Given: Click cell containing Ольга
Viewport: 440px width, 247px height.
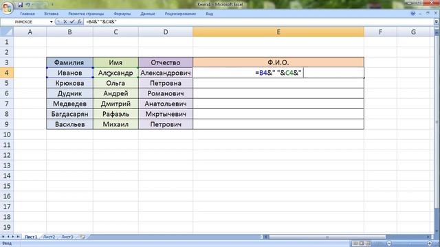Looking at the screenshot, I should point(115,83).
